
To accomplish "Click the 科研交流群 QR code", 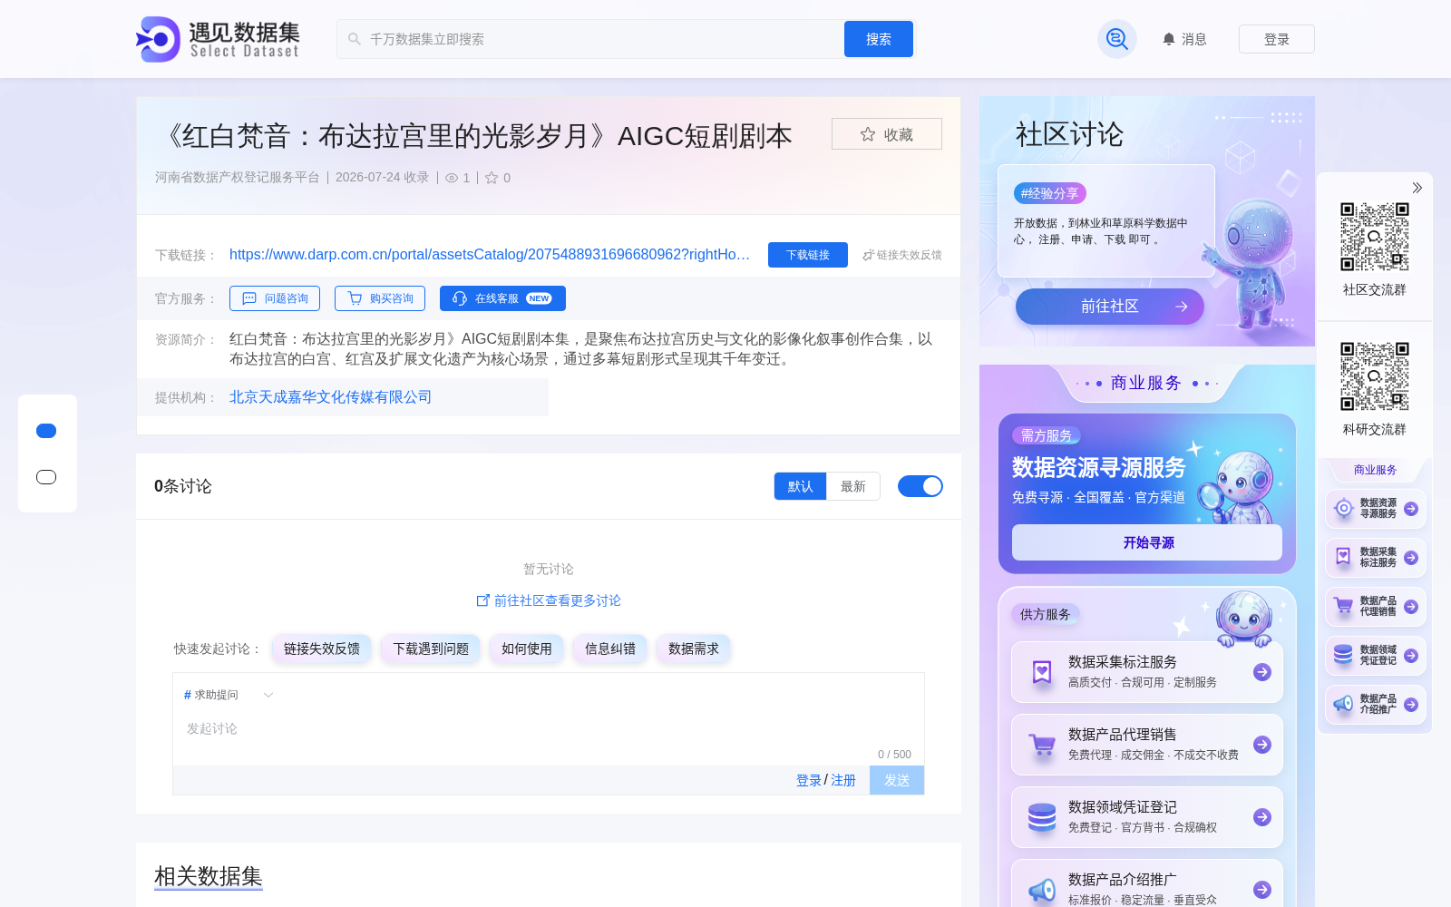I will [1375, 376].
